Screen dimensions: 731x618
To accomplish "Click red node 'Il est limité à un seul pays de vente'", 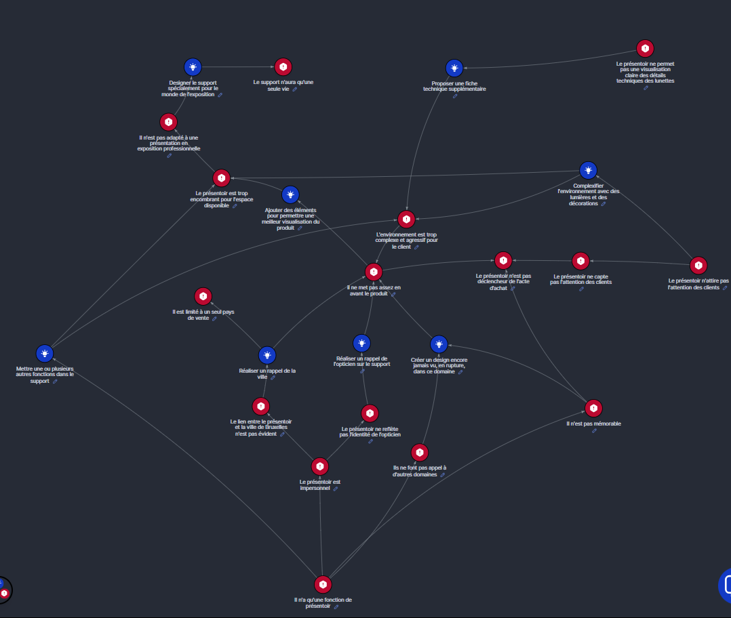I will pyautogui.click(x=203, y=296).
